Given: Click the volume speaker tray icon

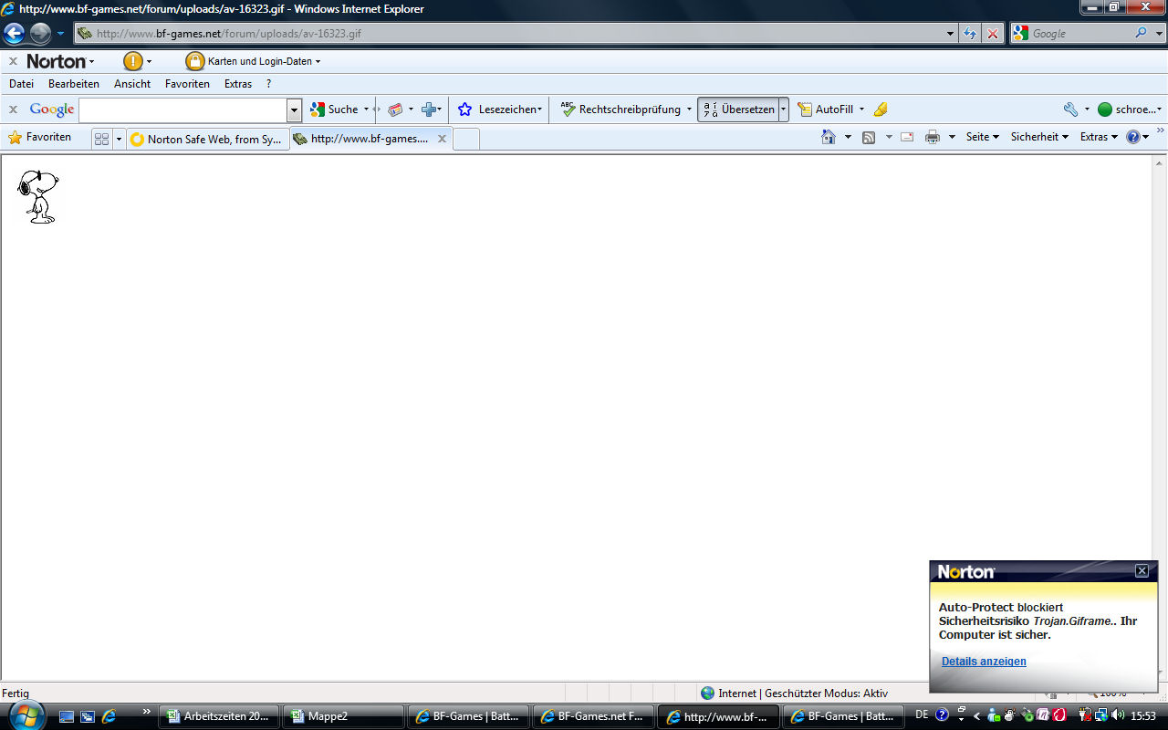Looking at the screenshot, I should coord(1117,715).
